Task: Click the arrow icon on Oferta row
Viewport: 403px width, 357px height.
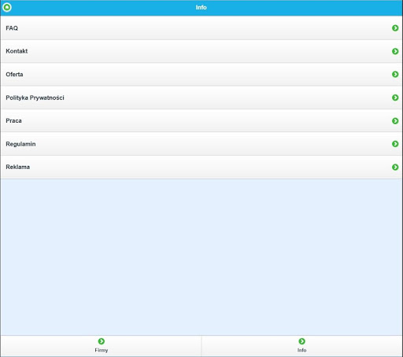Action: click(x=395, y=74)
